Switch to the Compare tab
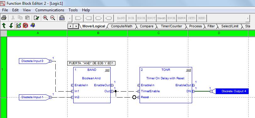Screen dimensions: 255x118 click(147, 26)
